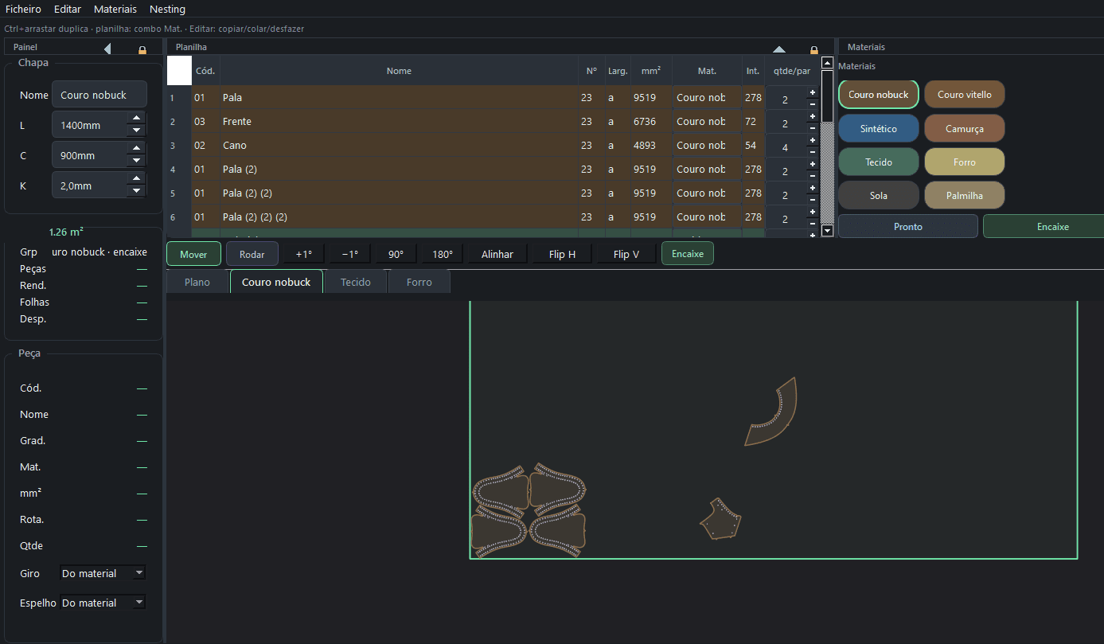The height and width of the screenshot is (644, 1104).
Task: Click the Pronto button
Action: coord(908,226)
